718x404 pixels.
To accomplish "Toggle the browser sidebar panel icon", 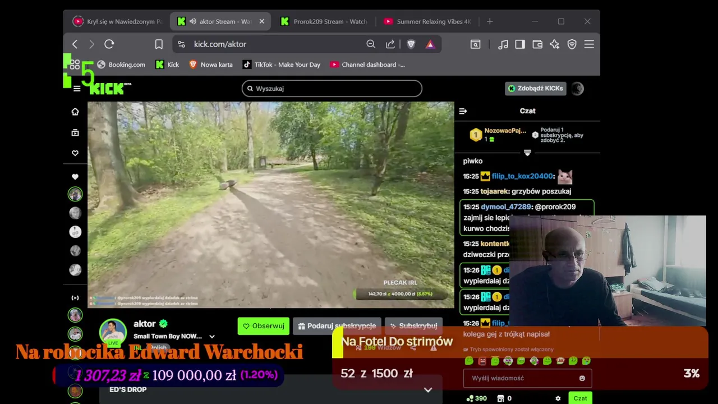I will point(520,44).
